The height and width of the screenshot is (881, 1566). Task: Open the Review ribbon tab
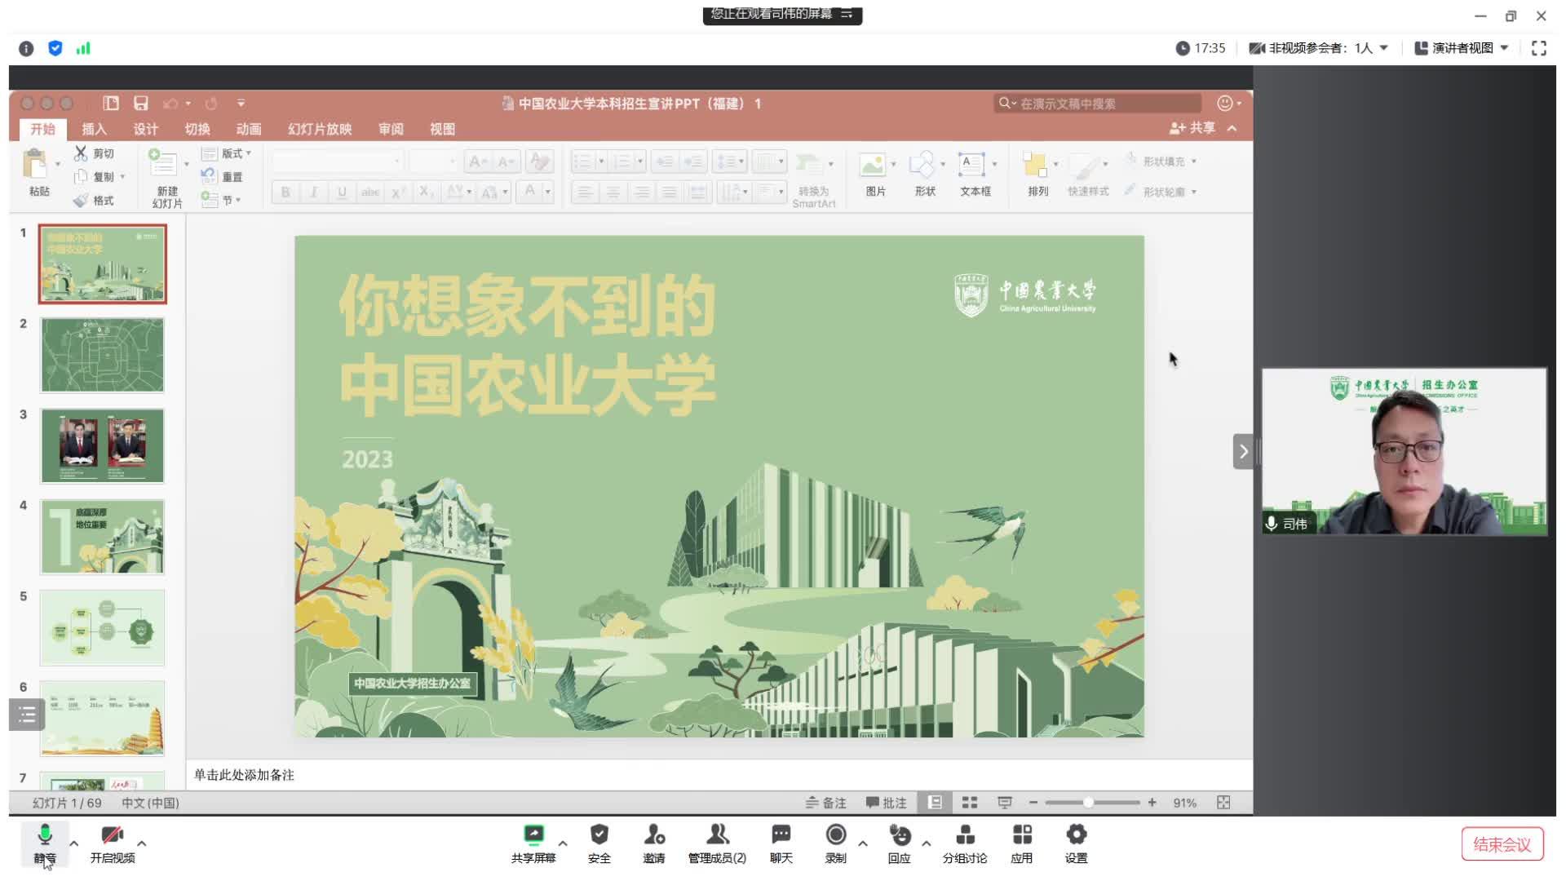click(391, 129)
